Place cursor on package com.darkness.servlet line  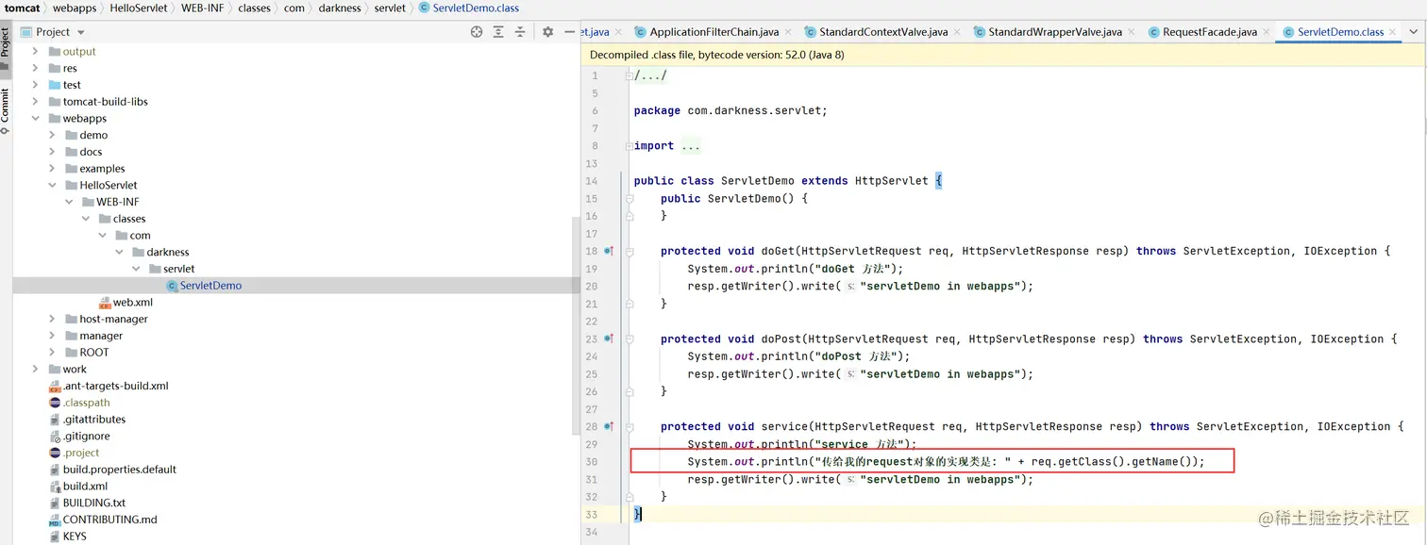click(x=730, y=110)
